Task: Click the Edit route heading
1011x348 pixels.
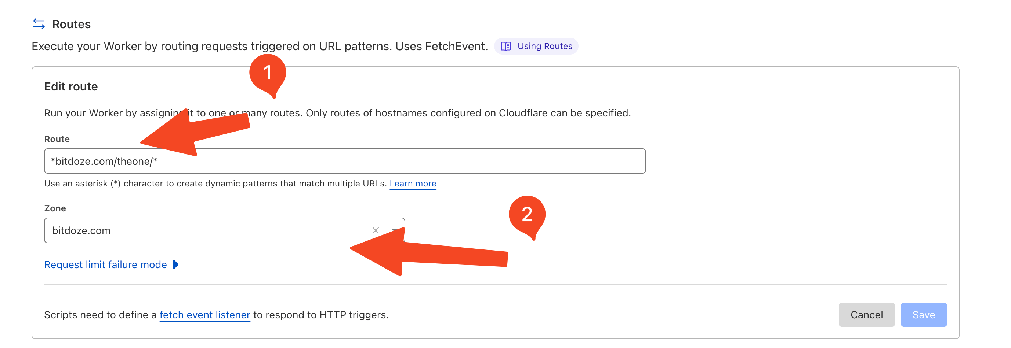Action: [70, 86]
